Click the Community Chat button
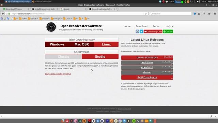218x123 pixels. coord(153,31)
